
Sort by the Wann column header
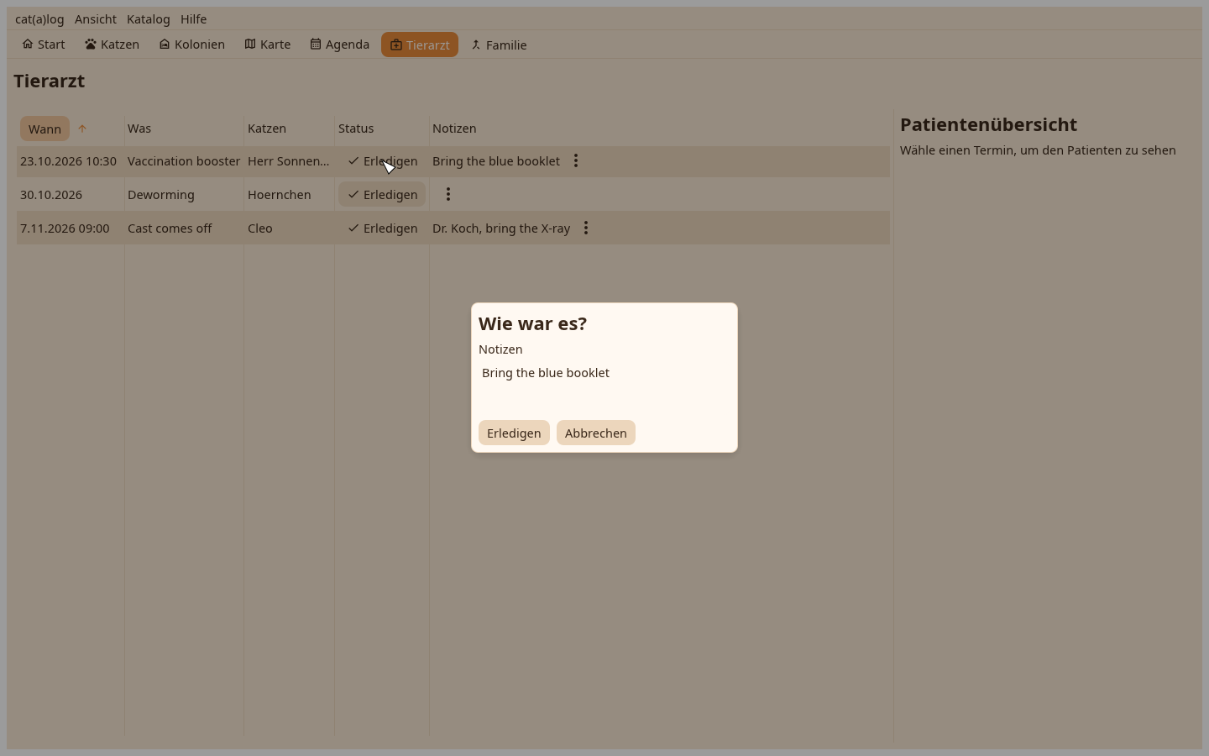point(44,129)
